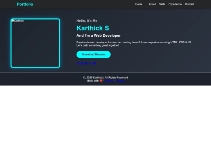Click the Download Resume button
This screenshot has height=158, width=211.
[x=93, y=54]
